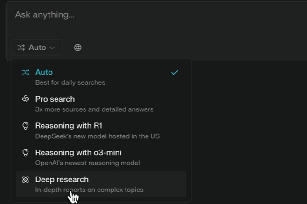Click the Pro search swirl icon
307x204 pixels.
click(x=26, y=99)
